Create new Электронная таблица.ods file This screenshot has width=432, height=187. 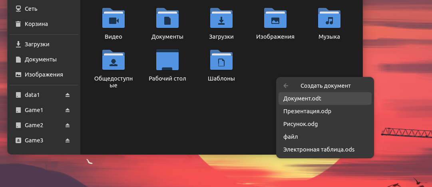[x=325, y=150]
